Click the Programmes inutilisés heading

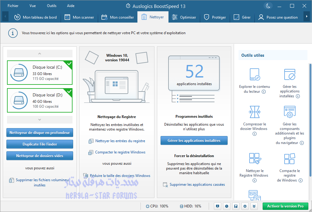pyautogui.click(x=194, y=117)
